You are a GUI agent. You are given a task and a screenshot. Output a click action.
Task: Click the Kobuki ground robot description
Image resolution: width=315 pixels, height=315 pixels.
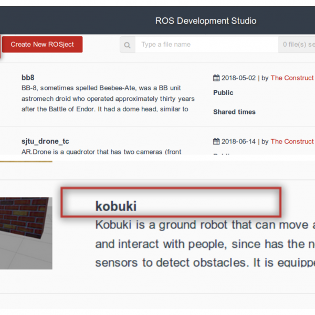205,244
